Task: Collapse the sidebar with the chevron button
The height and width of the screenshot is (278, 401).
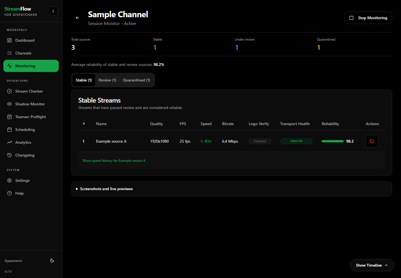Action: [x=53, y=11]
